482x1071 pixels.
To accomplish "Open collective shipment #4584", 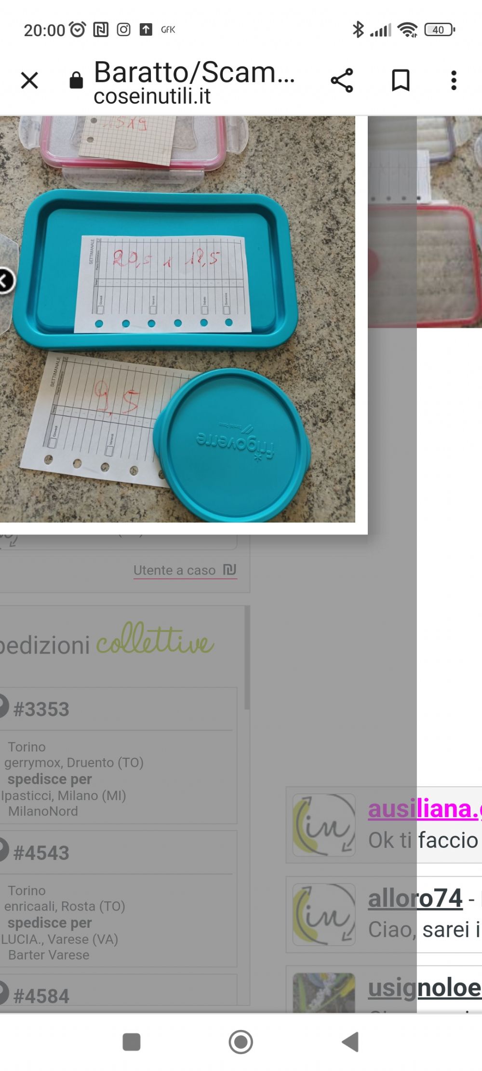I will coord(41,996).
